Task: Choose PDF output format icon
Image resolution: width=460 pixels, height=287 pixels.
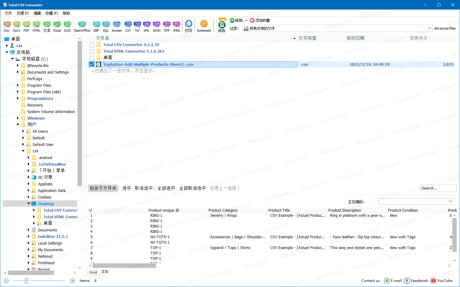Action: 27,26
